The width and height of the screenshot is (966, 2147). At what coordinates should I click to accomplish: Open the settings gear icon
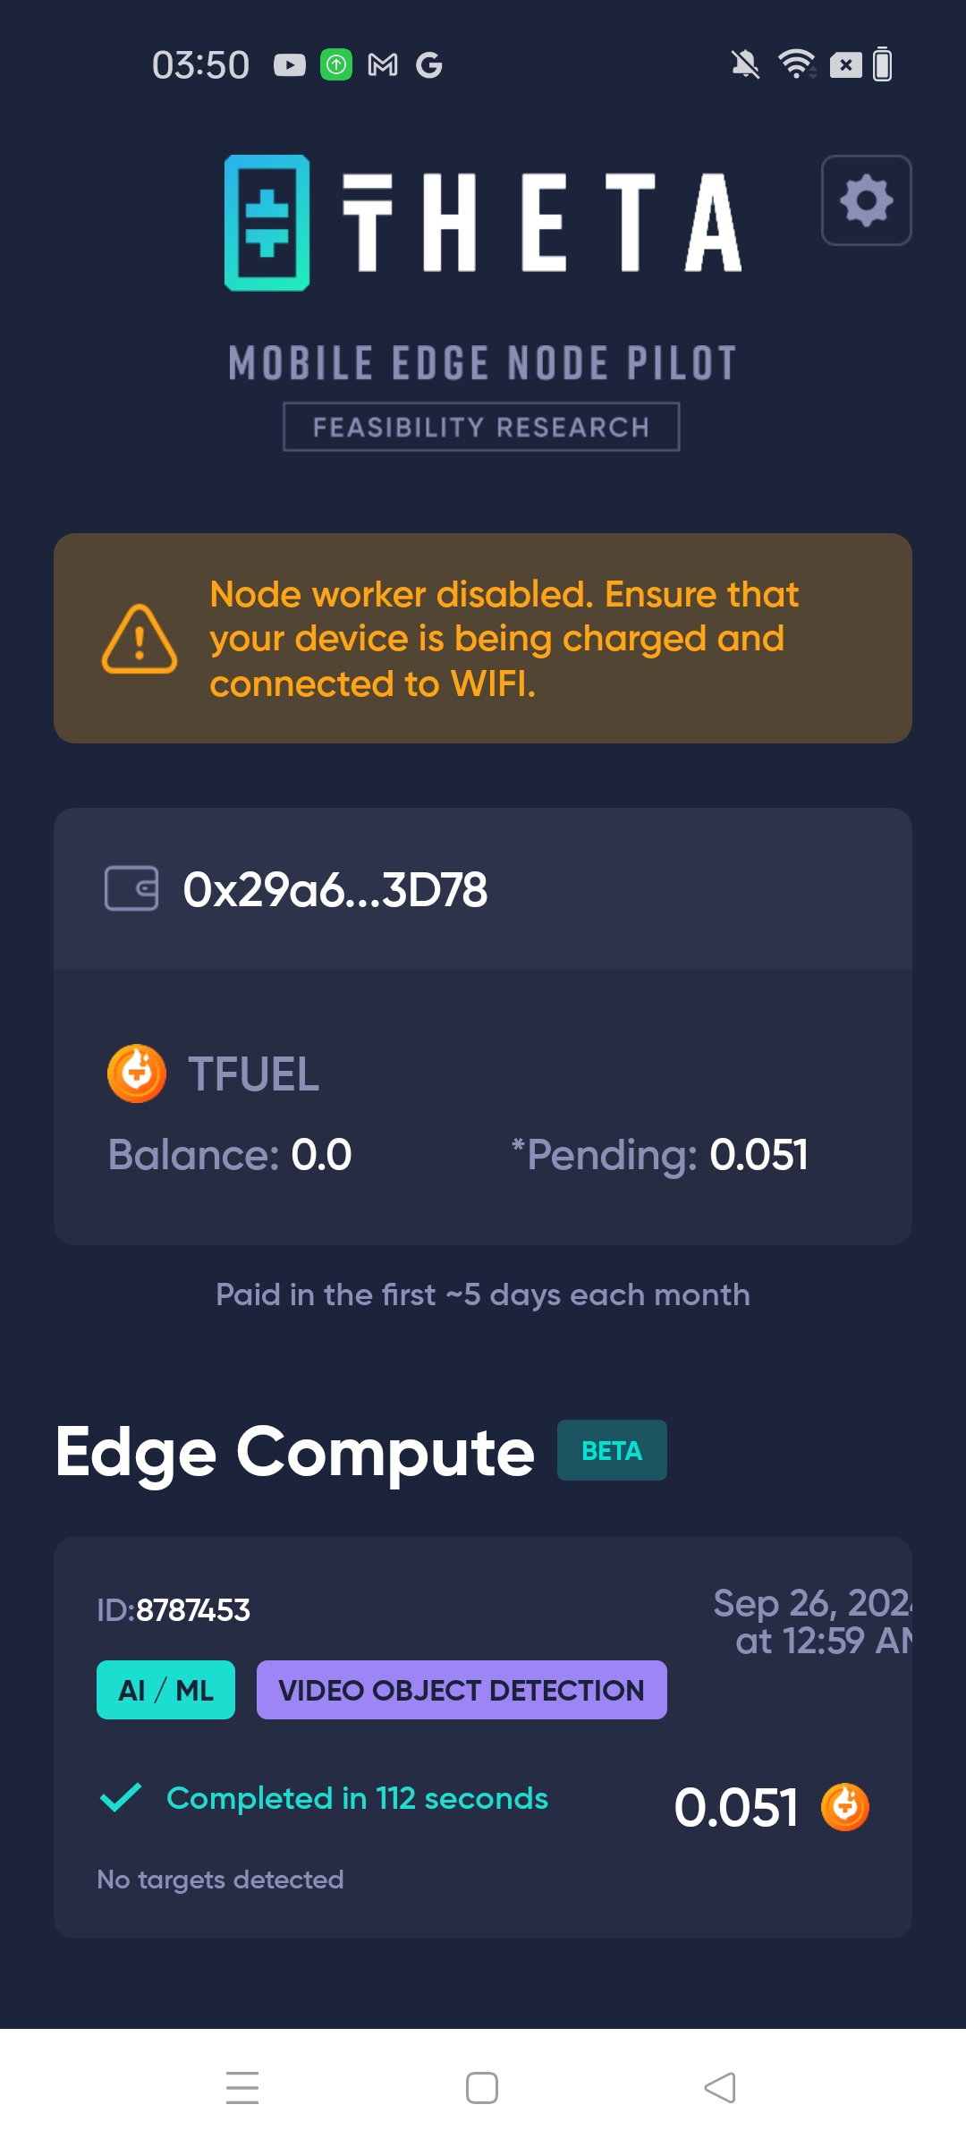[x=866, y=200]
